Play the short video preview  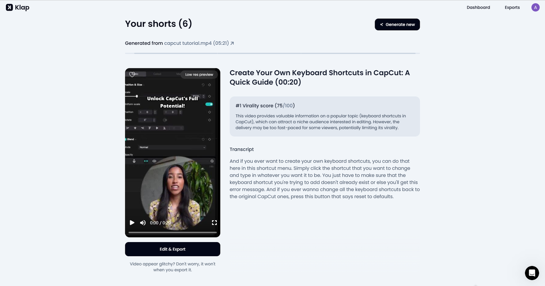pyautogui.click(x=132, y=222)
